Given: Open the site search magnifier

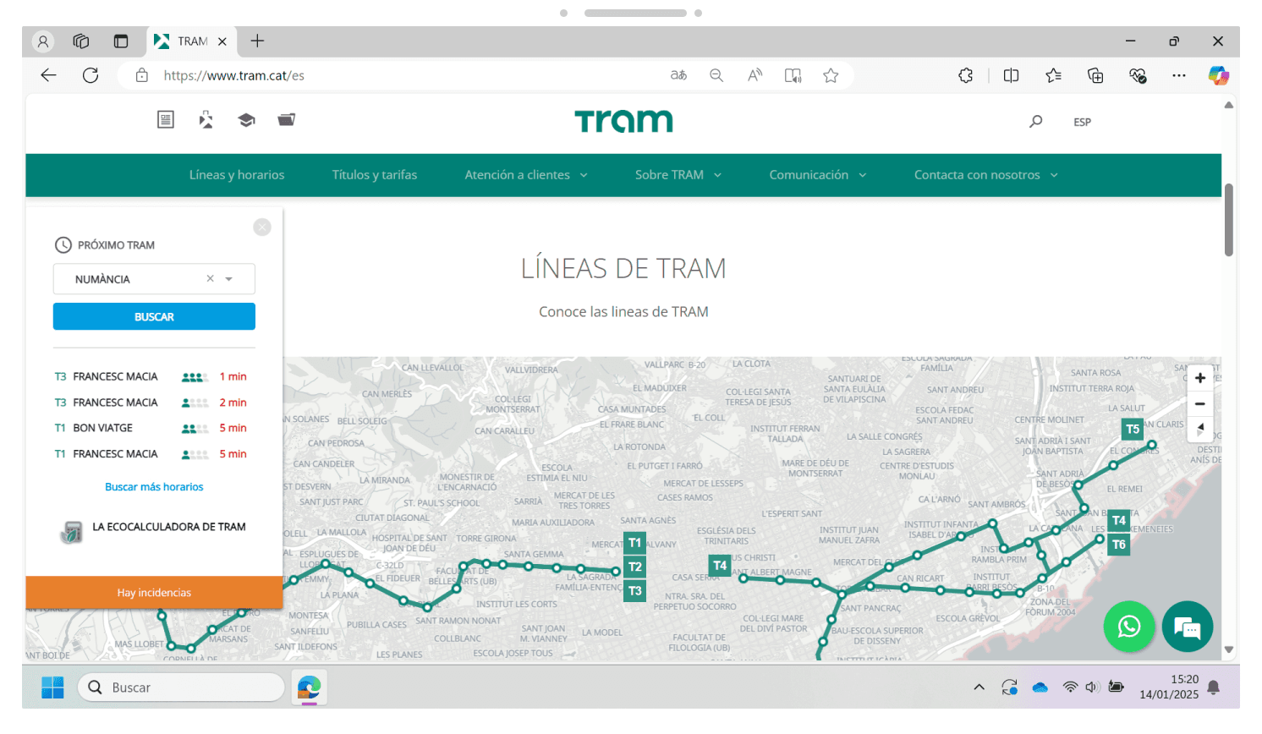Looking at the screenshot, I should click(x=1035, y=122).
